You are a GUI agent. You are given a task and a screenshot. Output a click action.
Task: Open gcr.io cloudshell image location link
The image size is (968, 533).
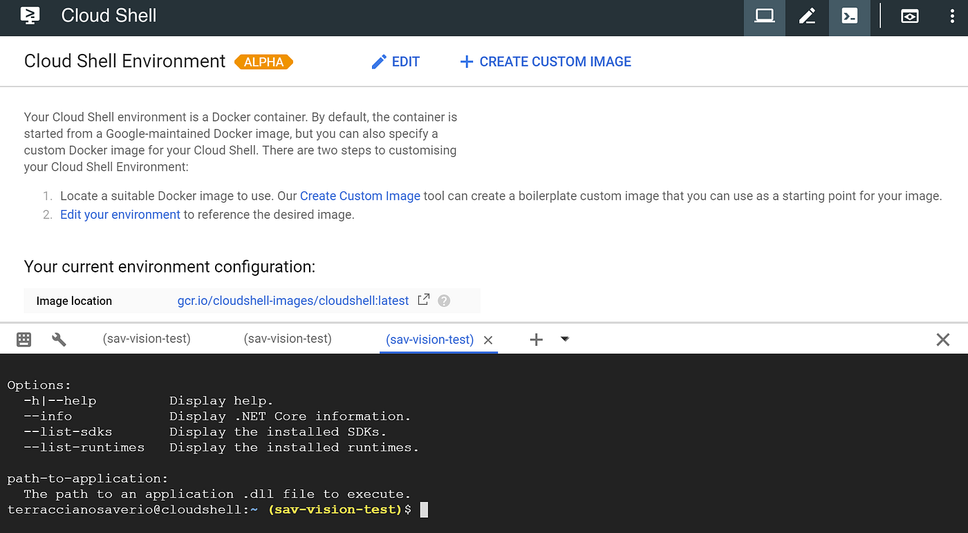tap(293, 301)
